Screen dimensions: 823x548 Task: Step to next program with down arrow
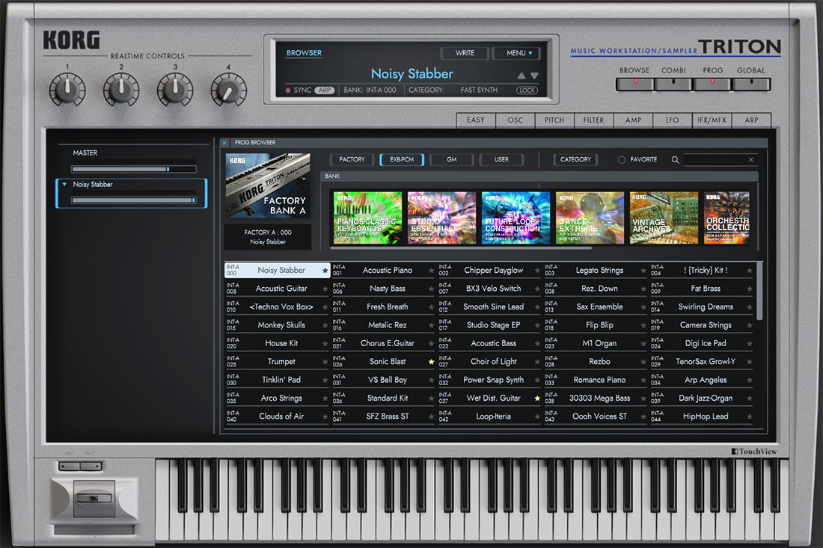click(x=534, y=76)
